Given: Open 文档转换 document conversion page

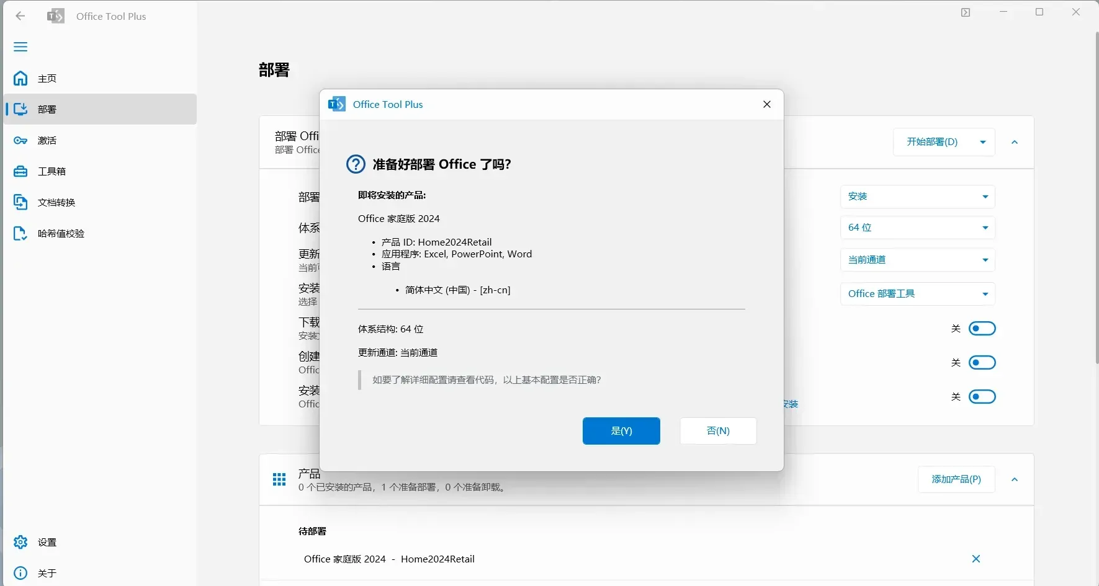Looking at the screenshot, I should 100,202.
